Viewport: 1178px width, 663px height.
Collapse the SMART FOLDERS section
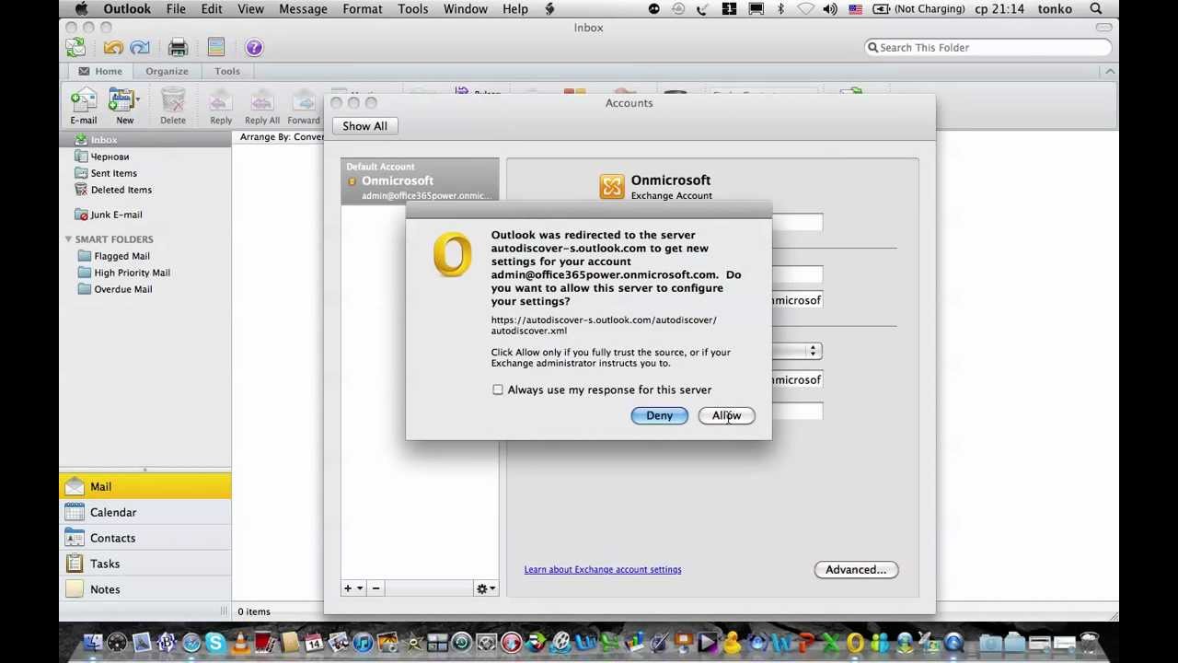click(68, 239)
